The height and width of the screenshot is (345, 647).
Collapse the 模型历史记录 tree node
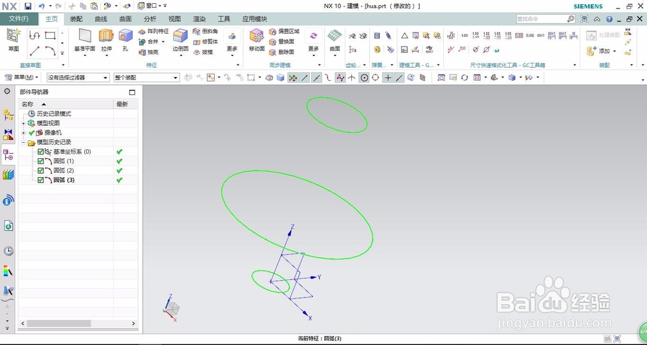[x=23, y=143]
